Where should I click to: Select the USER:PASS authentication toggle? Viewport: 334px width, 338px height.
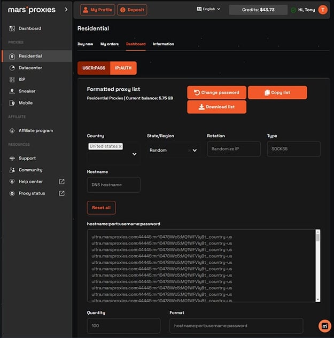(x=94, y=68)
